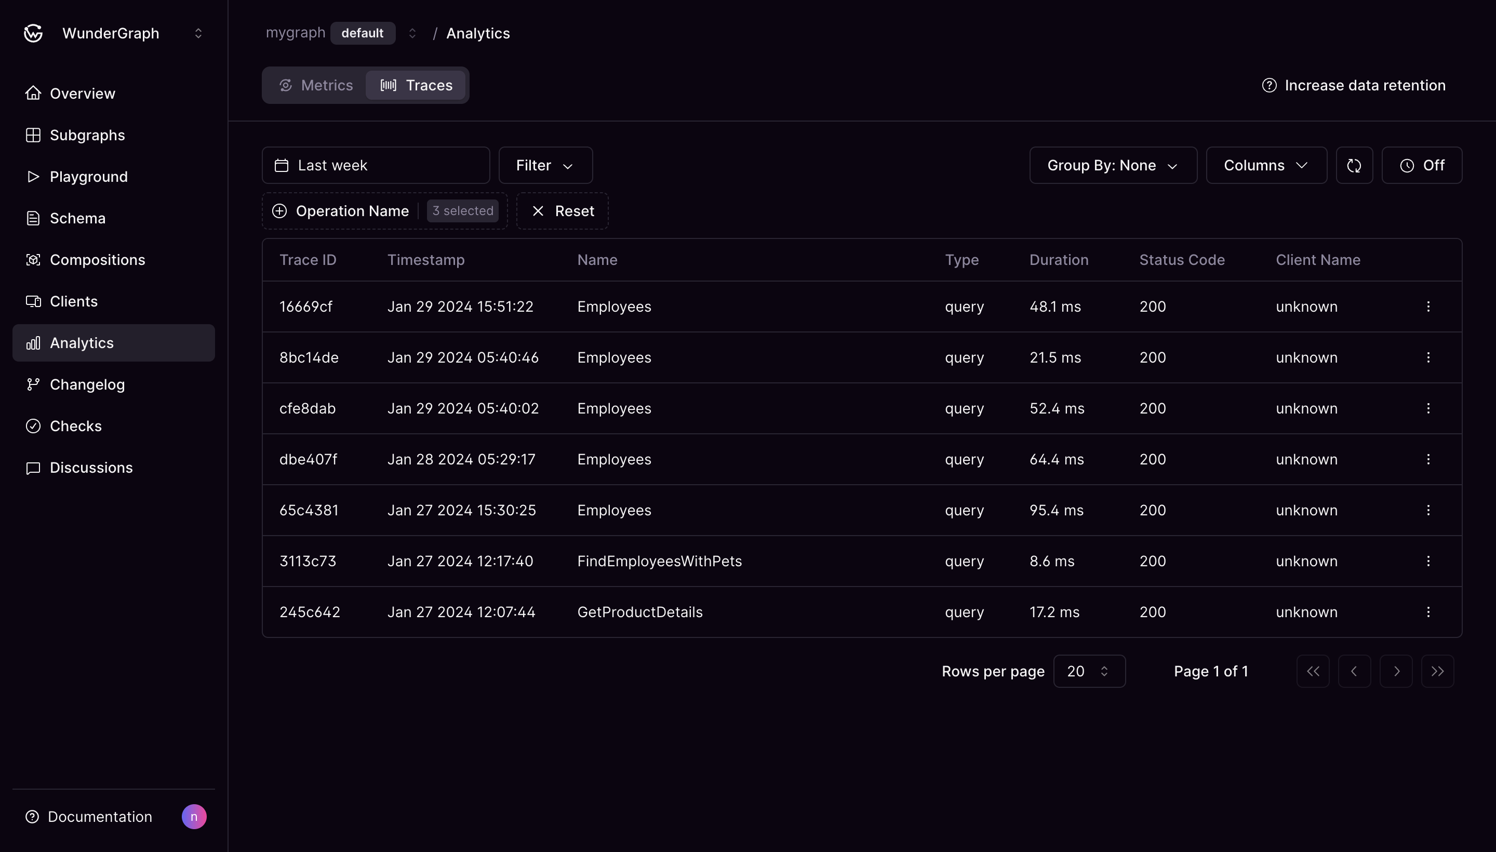1496x852 pixels.
Task: Open the Columns dropdown
Action: 1265,166
